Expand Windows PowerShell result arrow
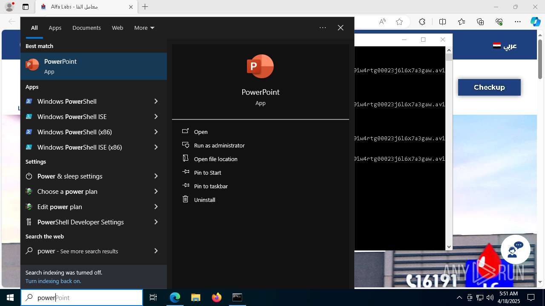The height and width of the screenshot is (306, 545). pos(156,101)
